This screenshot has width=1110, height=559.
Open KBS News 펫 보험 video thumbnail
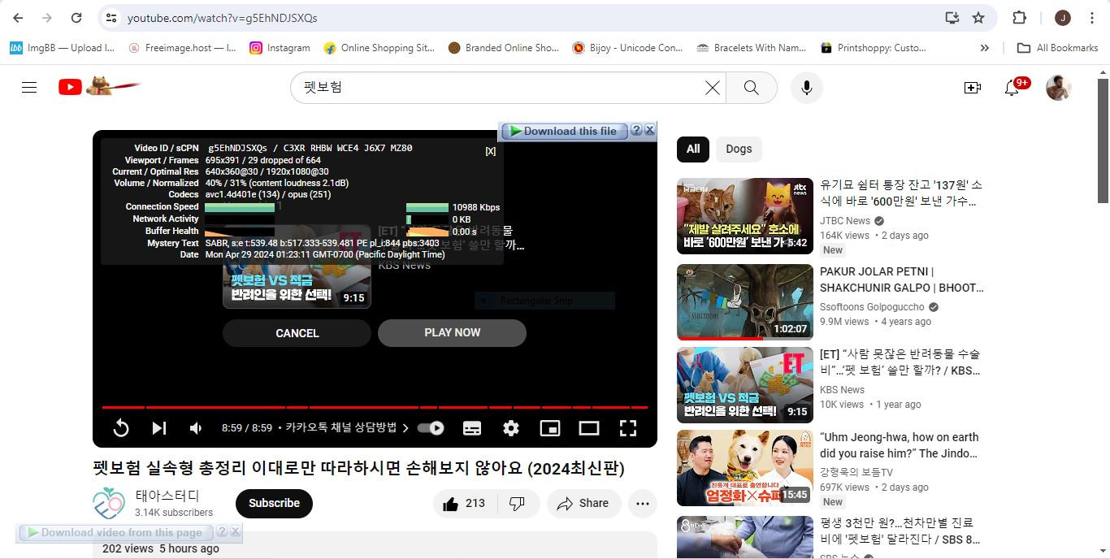coord(745,385)
